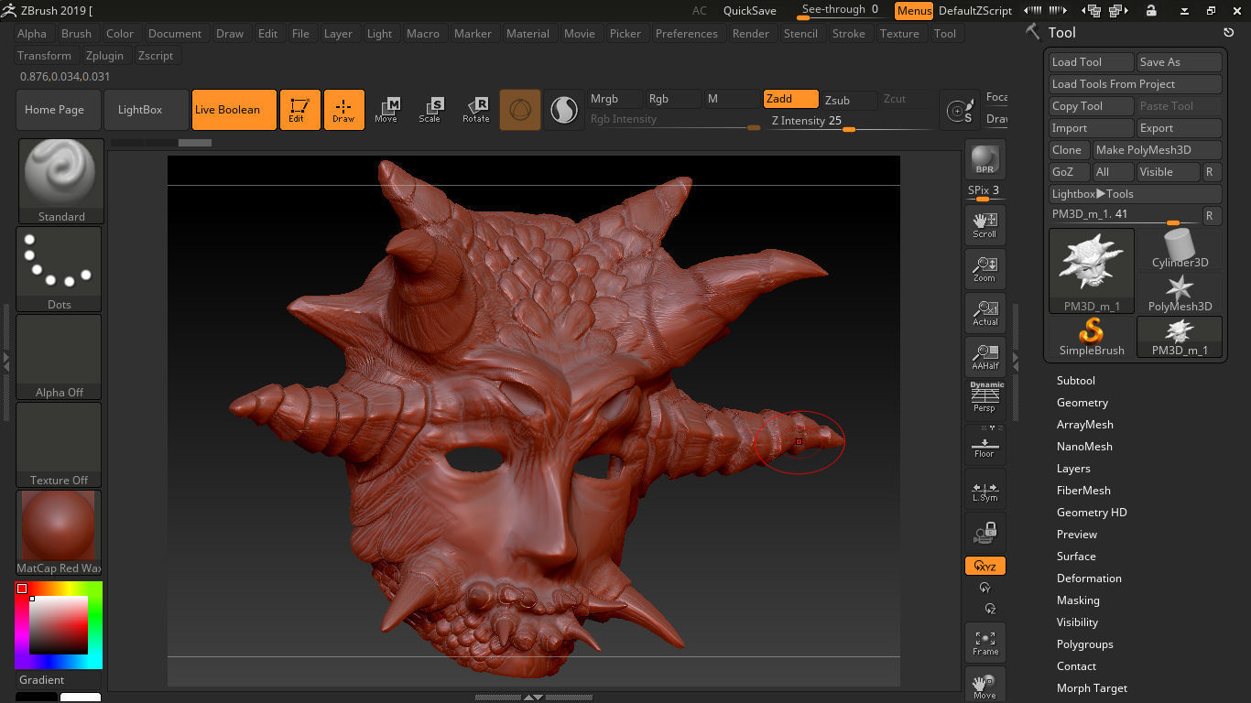Click the Move view icon at bottom
Viewport: 1251px width, 703px height.
[x=984, y=685]
